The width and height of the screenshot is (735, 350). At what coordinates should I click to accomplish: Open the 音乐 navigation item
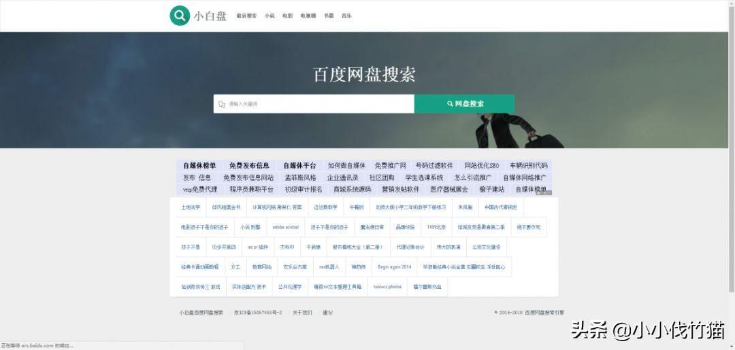pyautogui.click(x=347, y=16)
